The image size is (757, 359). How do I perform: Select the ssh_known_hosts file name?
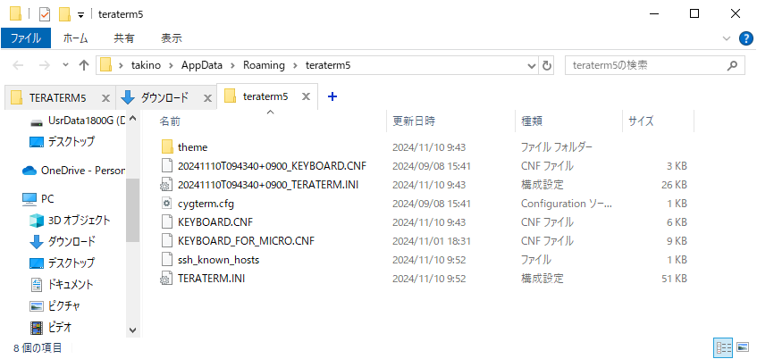coord(218,260)
